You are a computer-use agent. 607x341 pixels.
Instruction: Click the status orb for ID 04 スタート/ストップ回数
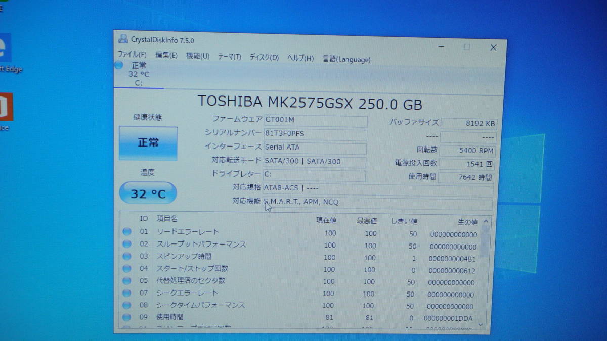pos(126,269)
